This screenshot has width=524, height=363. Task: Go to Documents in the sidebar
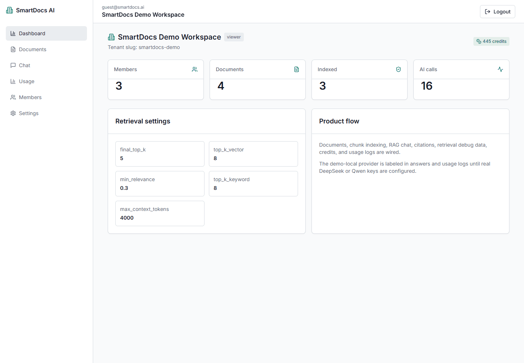pyautogui.click(x=46, y=49)
